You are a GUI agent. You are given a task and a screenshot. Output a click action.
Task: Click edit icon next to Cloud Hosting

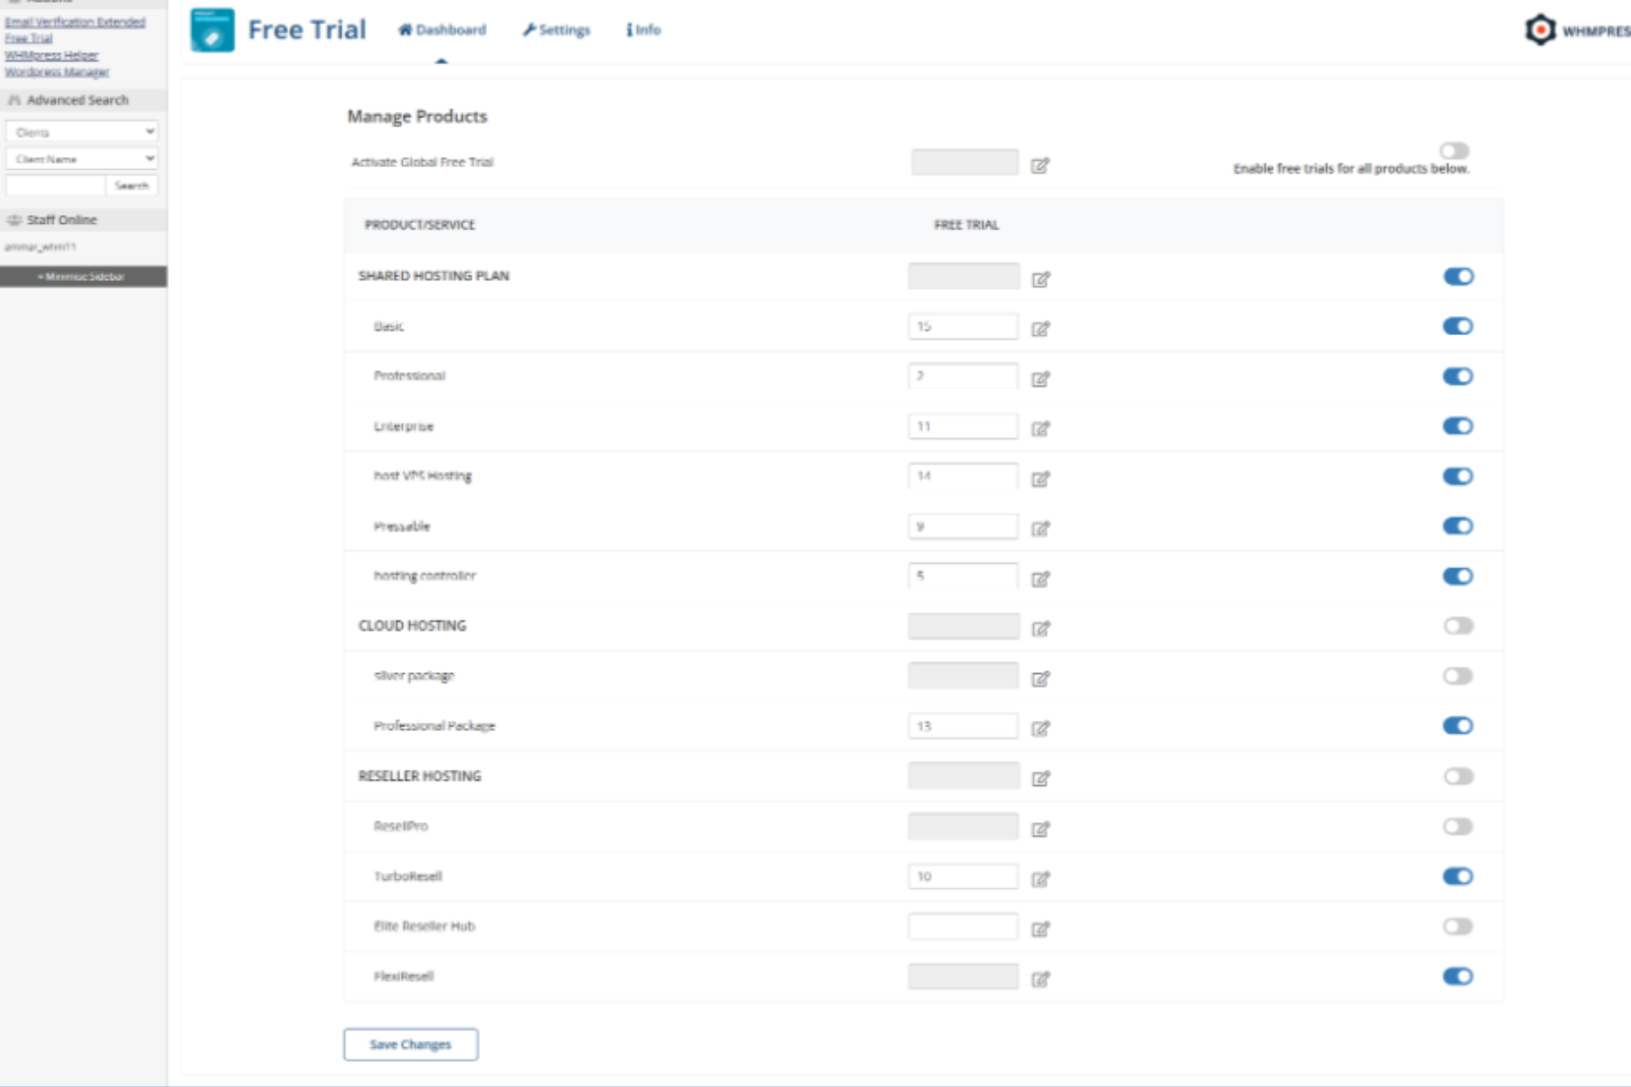pyautogui.click(x=1040, y=628)
